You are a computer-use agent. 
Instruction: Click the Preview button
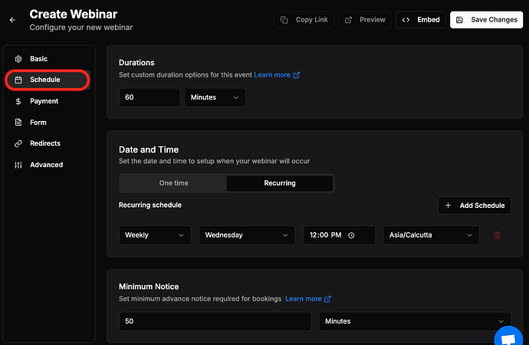tap(365, 20)
